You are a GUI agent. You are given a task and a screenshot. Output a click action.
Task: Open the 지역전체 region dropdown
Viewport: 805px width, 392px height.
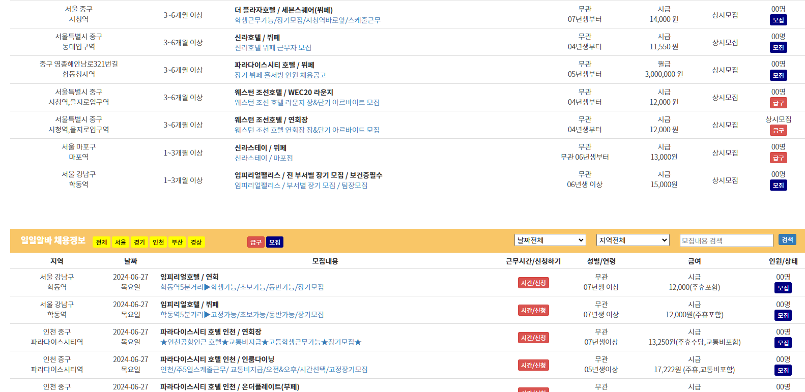[x=632, y=240]
